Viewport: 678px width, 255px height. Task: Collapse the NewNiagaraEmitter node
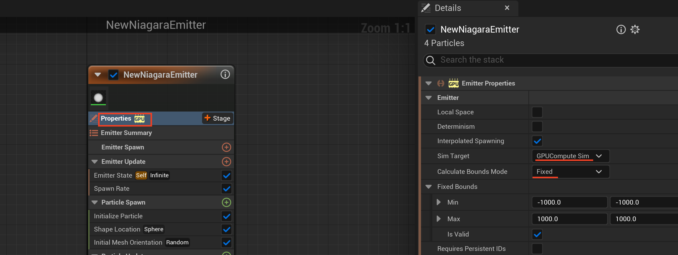click(98, 75)
